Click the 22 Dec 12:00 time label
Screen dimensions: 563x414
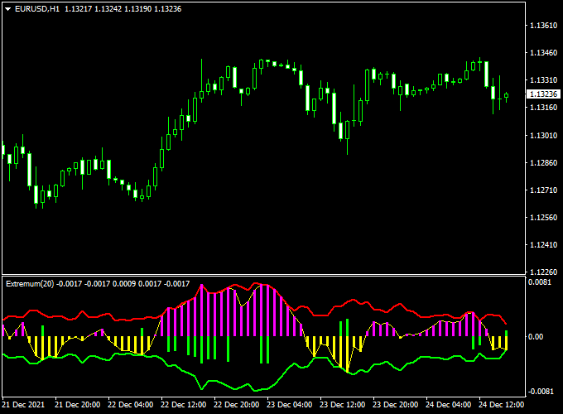[x=184, y=405]
